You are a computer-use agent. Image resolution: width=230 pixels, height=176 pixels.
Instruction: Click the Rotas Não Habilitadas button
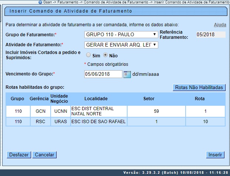point(199,87)
